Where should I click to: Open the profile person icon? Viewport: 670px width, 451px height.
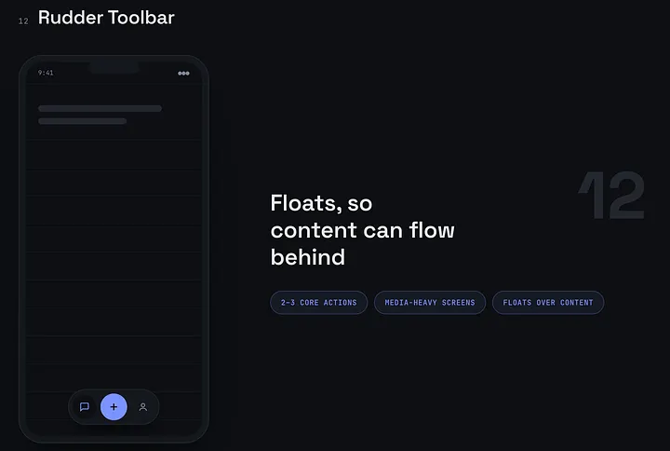pyautogui.click(x=143, y=407)
